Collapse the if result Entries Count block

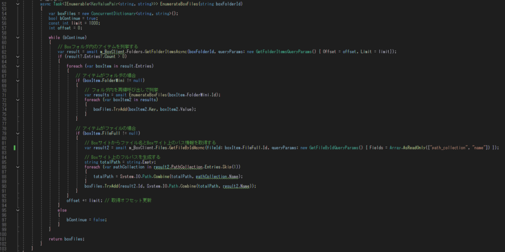point(18,56)
